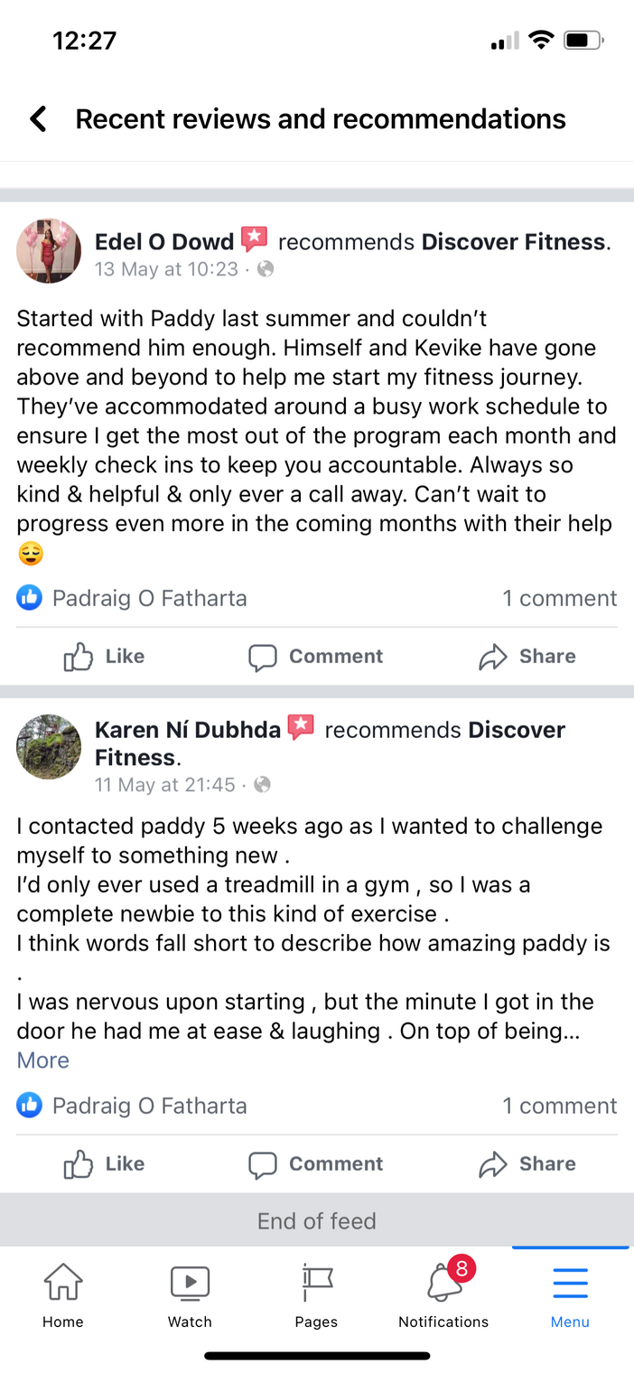Comment on Edel O Dowd's review
The height and width of the screenshot is (1373, 634).
(316, 657)
